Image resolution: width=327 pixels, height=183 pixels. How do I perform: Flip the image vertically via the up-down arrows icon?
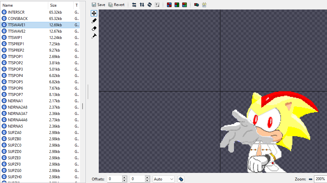(142, 5)
